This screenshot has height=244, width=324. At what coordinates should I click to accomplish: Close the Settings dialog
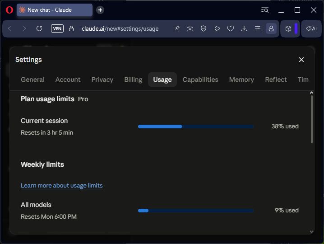(x=301, y=60)
